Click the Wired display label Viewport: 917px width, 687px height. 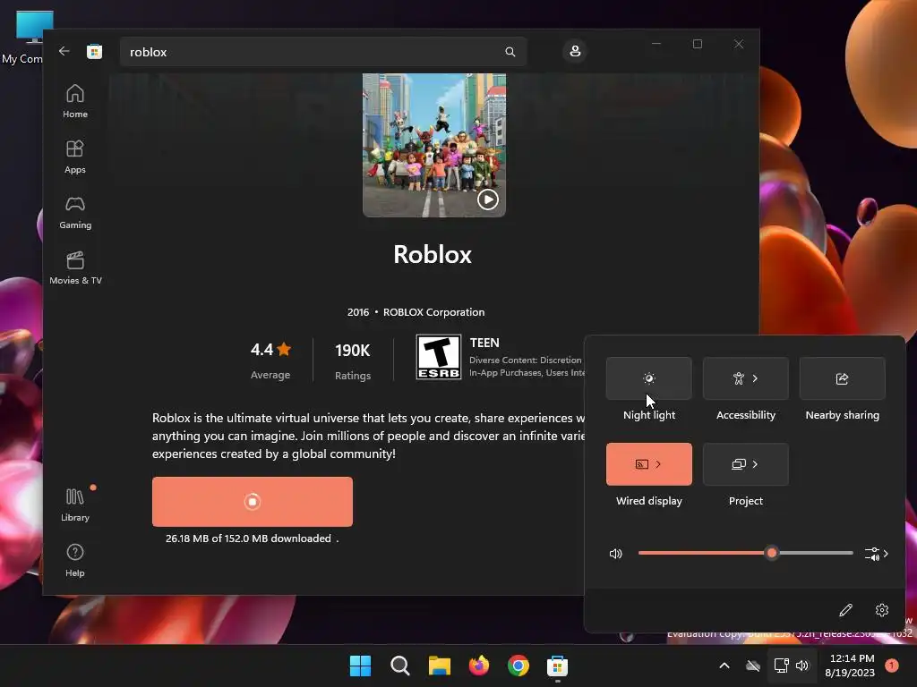click(x=649, y=501)
